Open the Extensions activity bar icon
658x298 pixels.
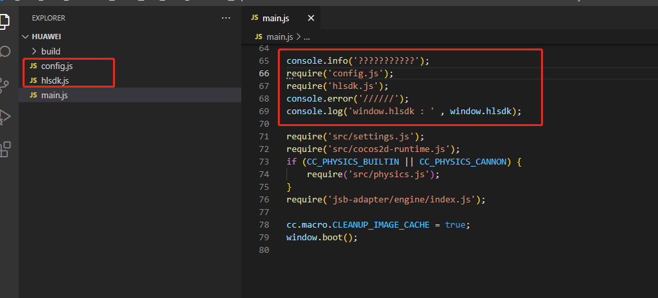pos(5,149)
